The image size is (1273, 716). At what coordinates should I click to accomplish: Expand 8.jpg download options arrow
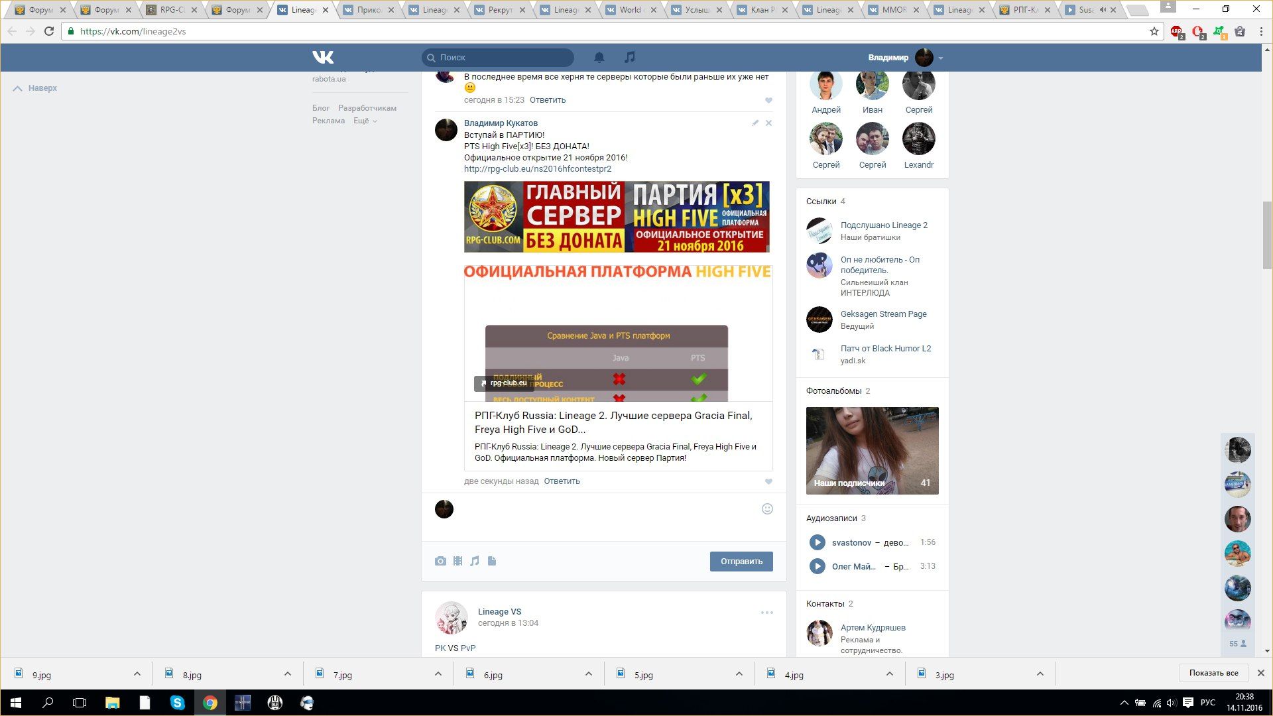pyautogui.click(x=288, y=674)
